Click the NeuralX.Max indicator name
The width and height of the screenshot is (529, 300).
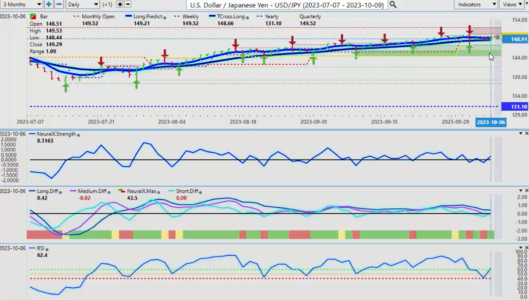tap(141, 191)
